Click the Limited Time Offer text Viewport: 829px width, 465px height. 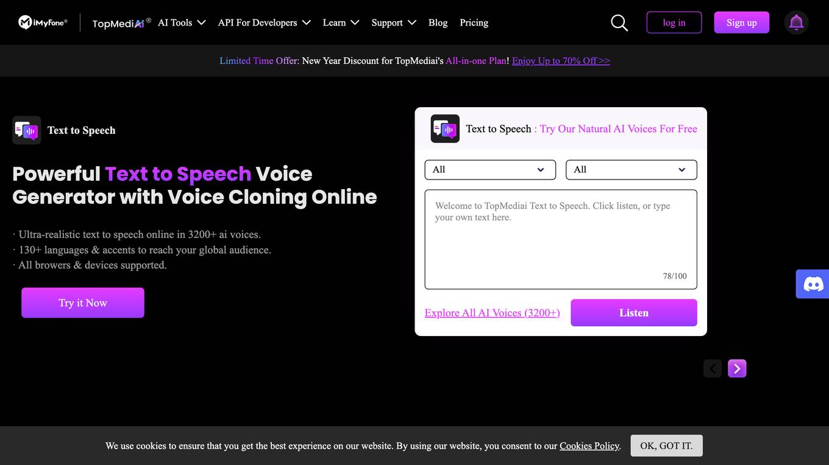pyautogui.click(x=259, y=61)
